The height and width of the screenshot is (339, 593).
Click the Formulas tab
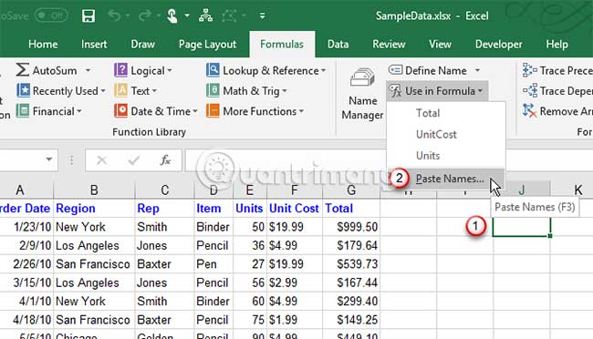282,45
